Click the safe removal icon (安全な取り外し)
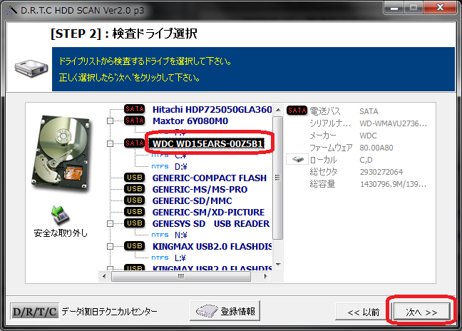The image size is (462, 331). click(x=60, y=215)
